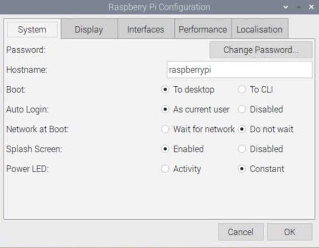This screenshot has width=319, height=248.
Task: Select the Localisation tab
Action: [260, 29]
